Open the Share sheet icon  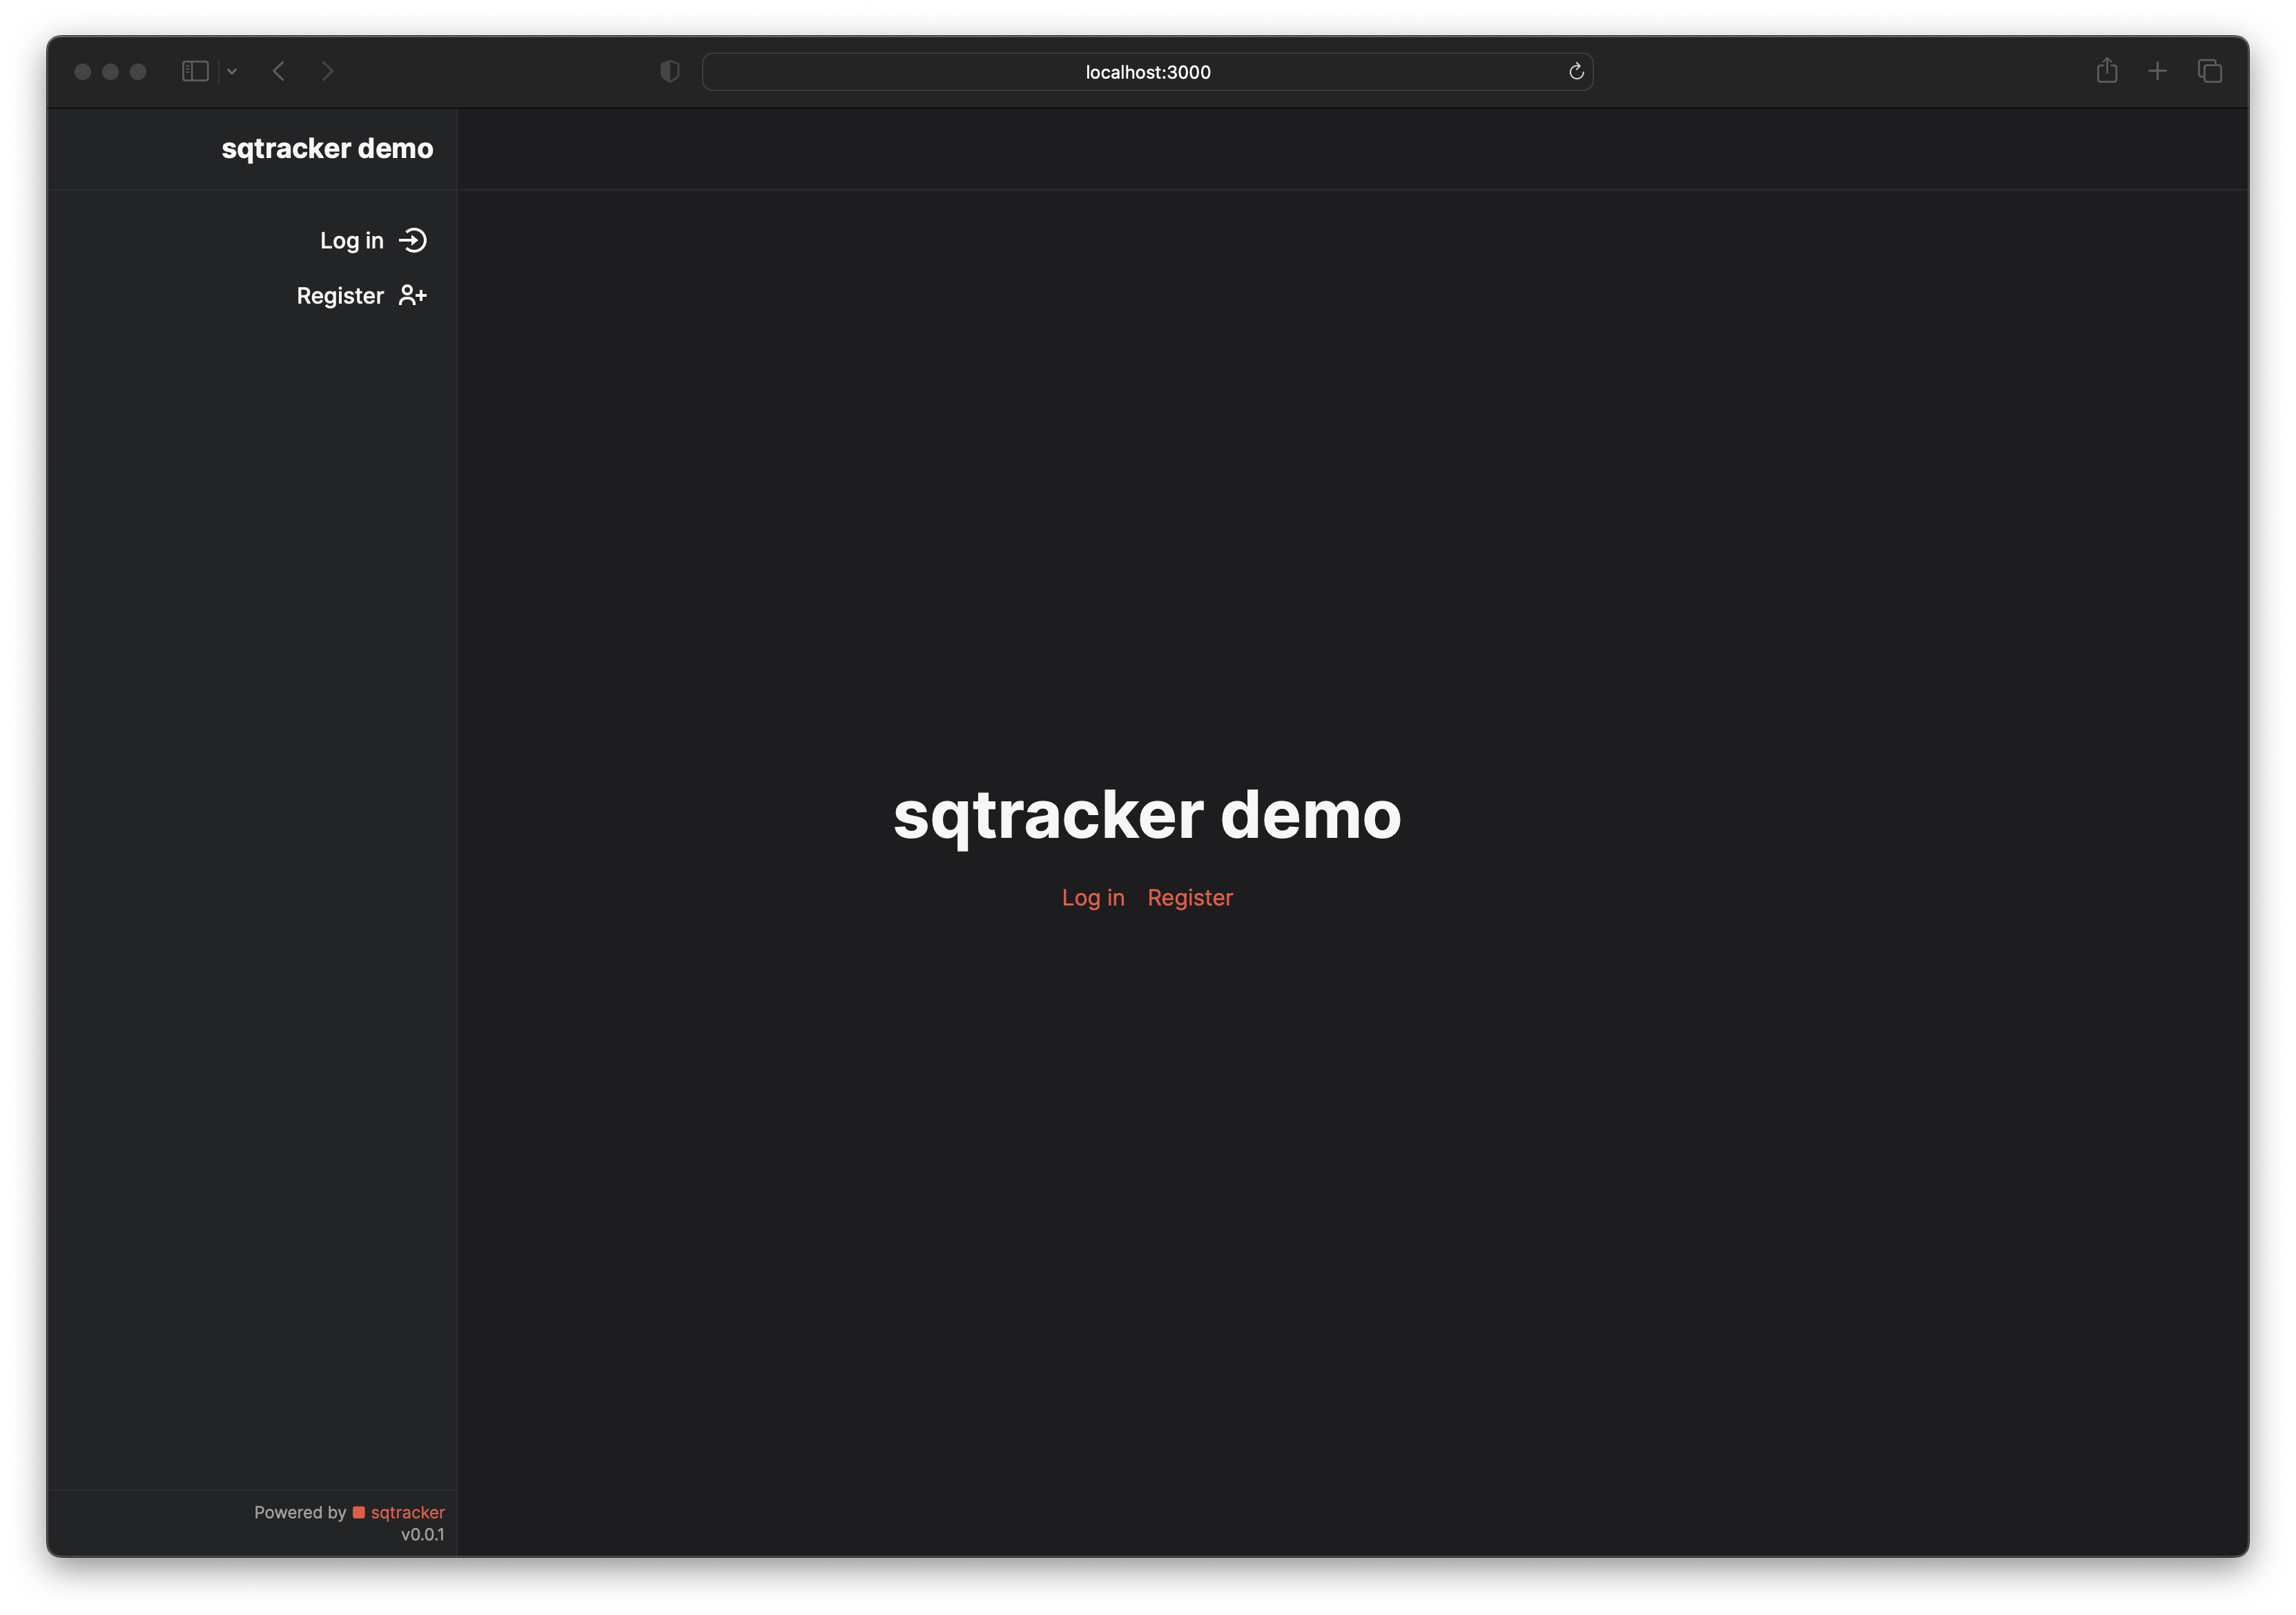point(2107,71)
